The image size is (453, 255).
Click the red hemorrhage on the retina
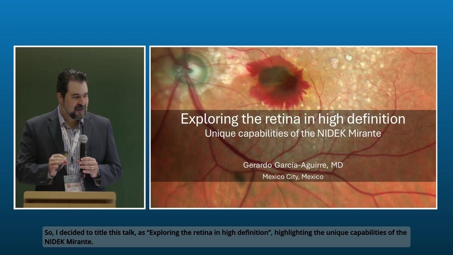pyautogui.click(x=278, y=81)
